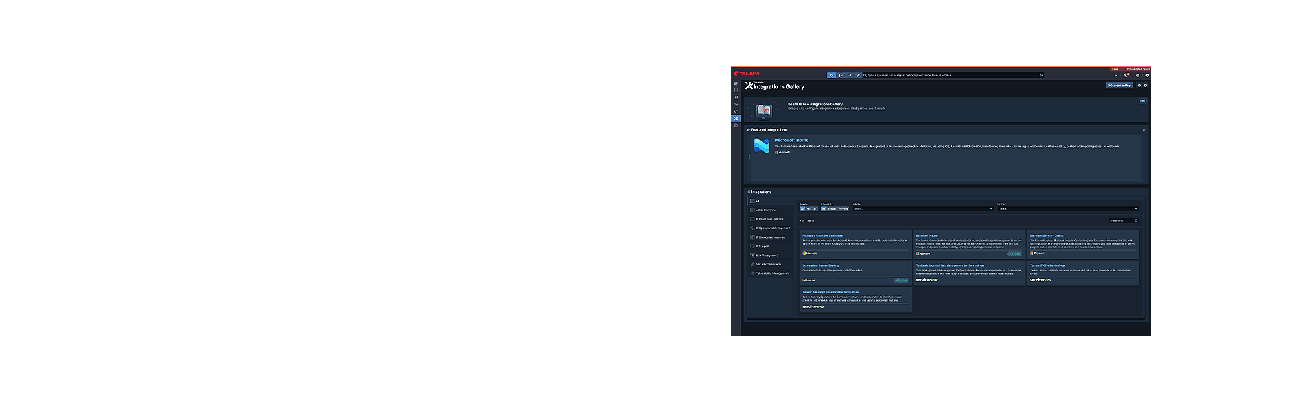Select the AI/ML Platforms category
This screenshot has width=1289, height=402.
(x=770, y=210)
